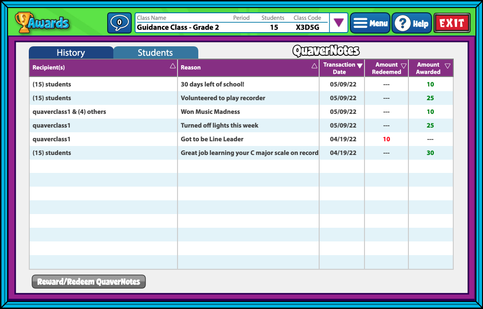
Task: Select the '30 days left of school!' row
Action: pyautogui.click(x=241, y=84)
